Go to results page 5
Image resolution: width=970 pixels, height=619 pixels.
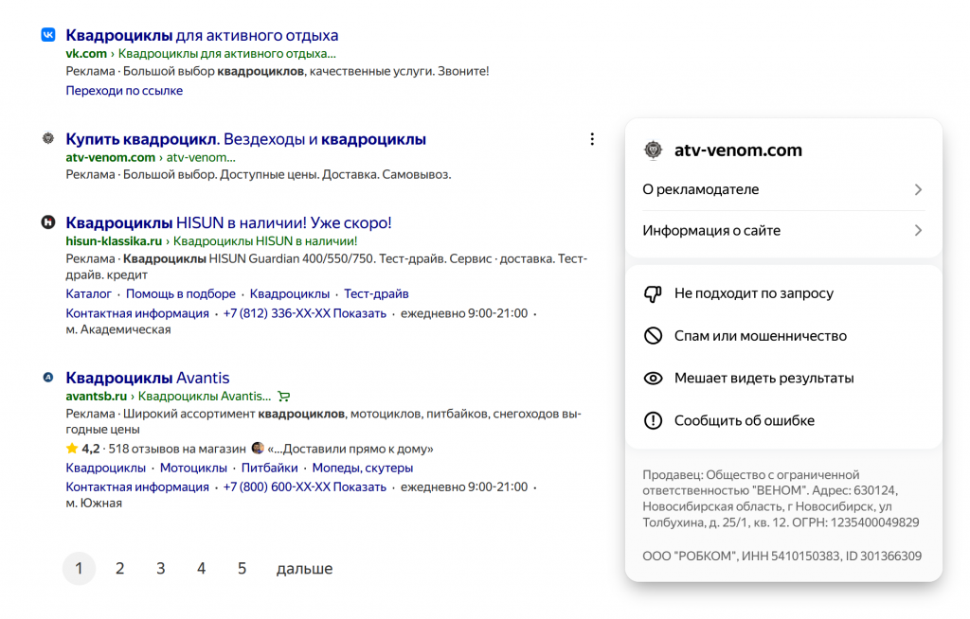pos(242,568)
